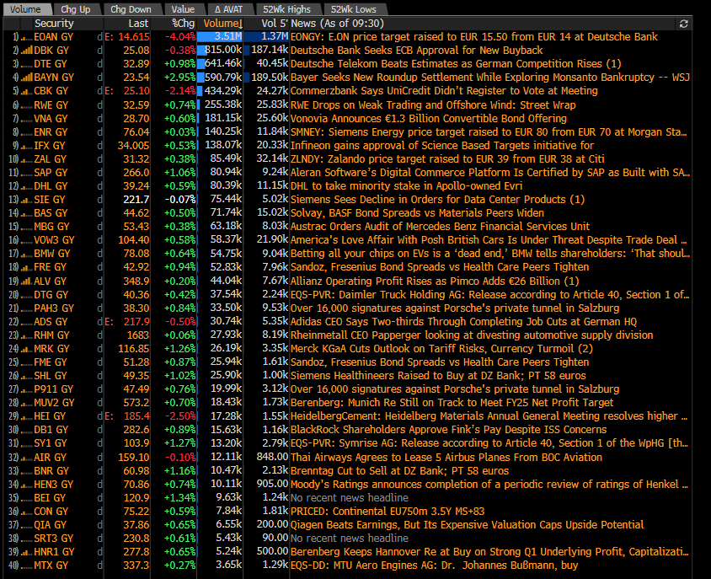This screenshot has width=711, height=579.
Task: Click the mini chart icon beside ADS GY
Action: click(27, 323)
